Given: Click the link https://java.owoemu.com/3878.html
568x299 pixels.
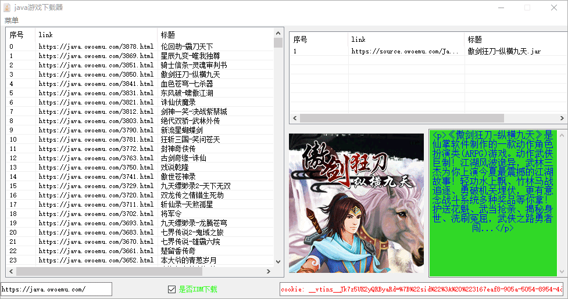Looking at the screenshot, I should pos(96,46).
